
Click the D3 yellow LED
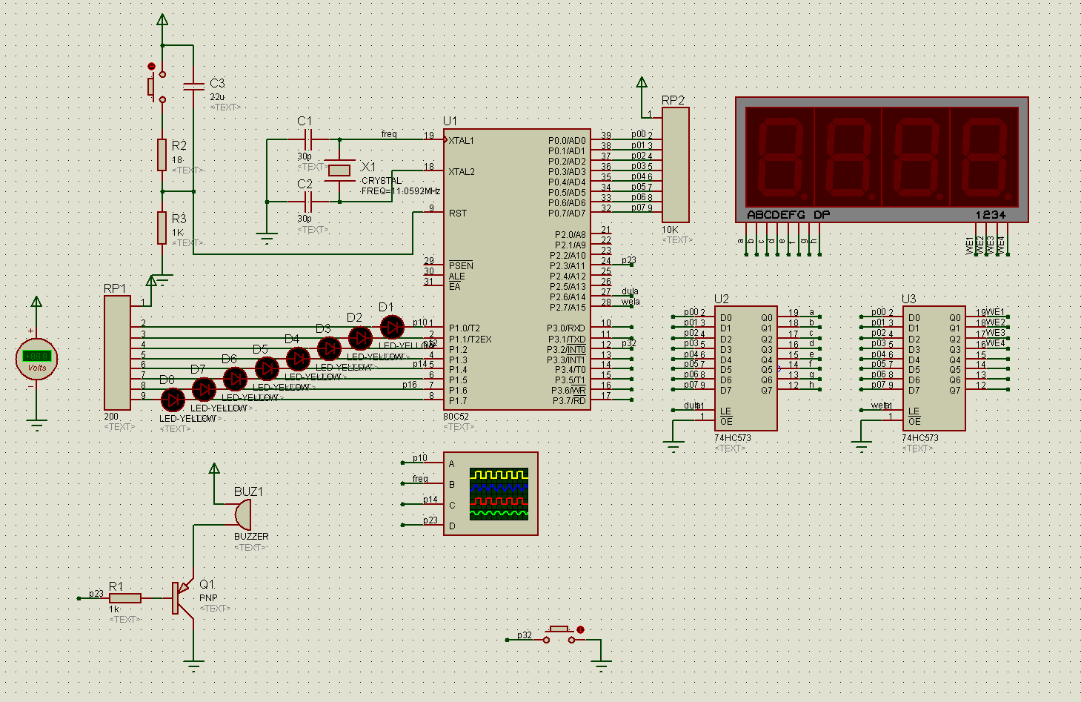[329, 348]
